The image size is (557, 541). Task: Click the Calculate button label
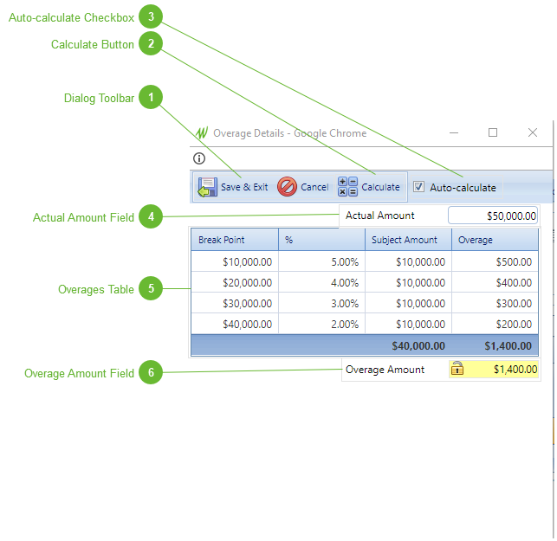[x=380, y=187]
